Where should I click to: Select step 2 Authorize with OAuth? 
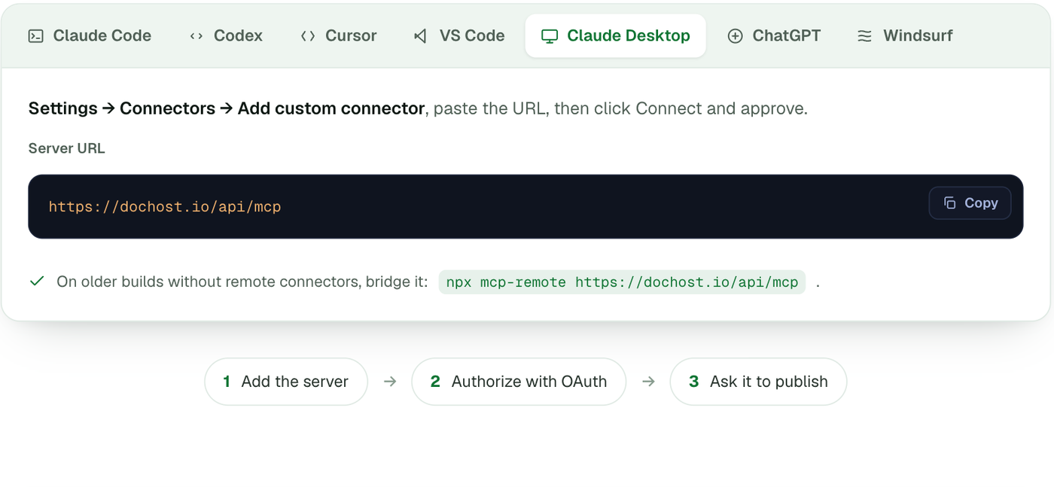519,382
